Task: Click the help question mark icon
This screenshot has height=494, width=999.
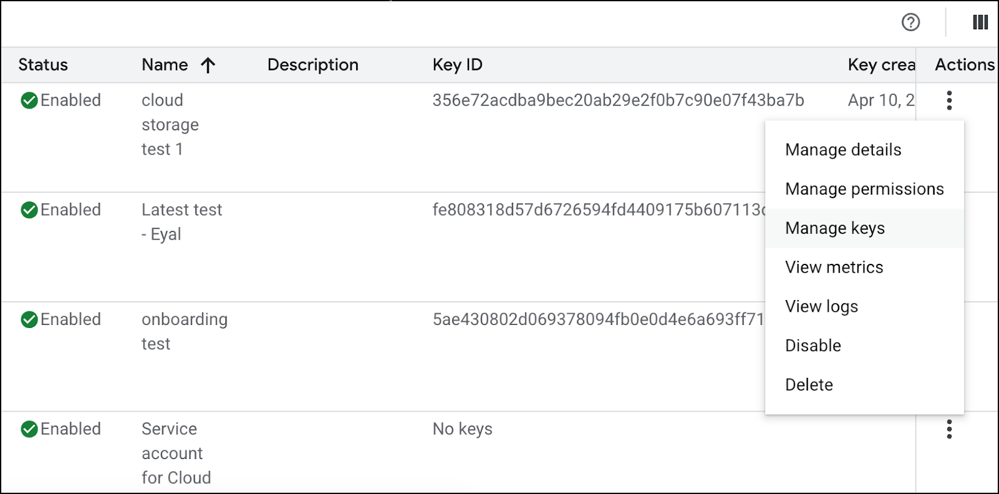Action: click(x=910, y=22)
